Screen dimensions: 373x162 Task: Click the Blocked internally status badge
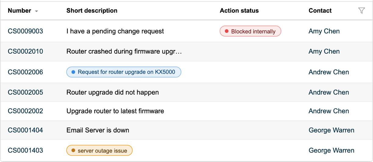pos(250,31)
